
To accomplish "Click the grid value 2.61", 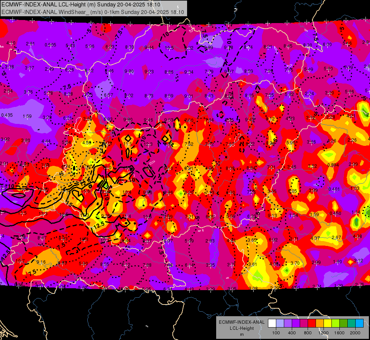I will (x=30, y=44).
